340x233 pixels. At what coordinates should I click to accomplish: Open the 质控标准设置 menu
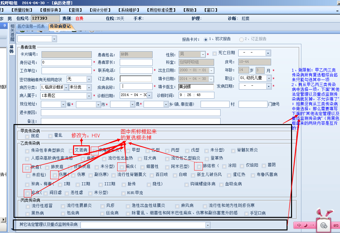pos(161,10)
